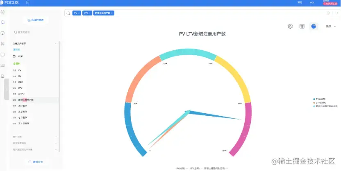Screen dimensions: 341x171
Task: Click the calendar icon beside 时间
Action: pyautogui.click(x=14, y=56)
